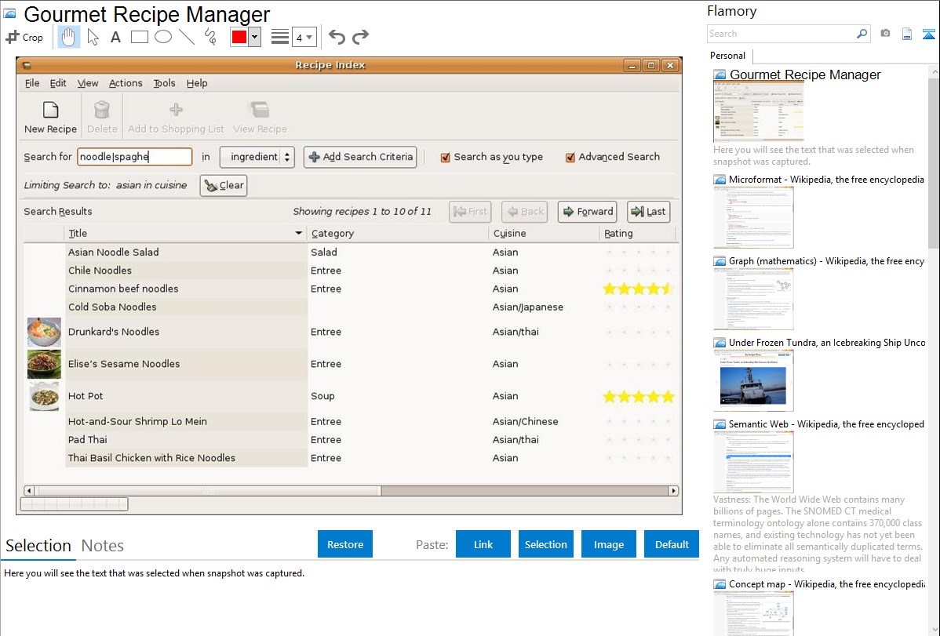The image size is (940, 636).
Task: Click the red color swatch
Action: pyautogui.click(x=239, y=37)
